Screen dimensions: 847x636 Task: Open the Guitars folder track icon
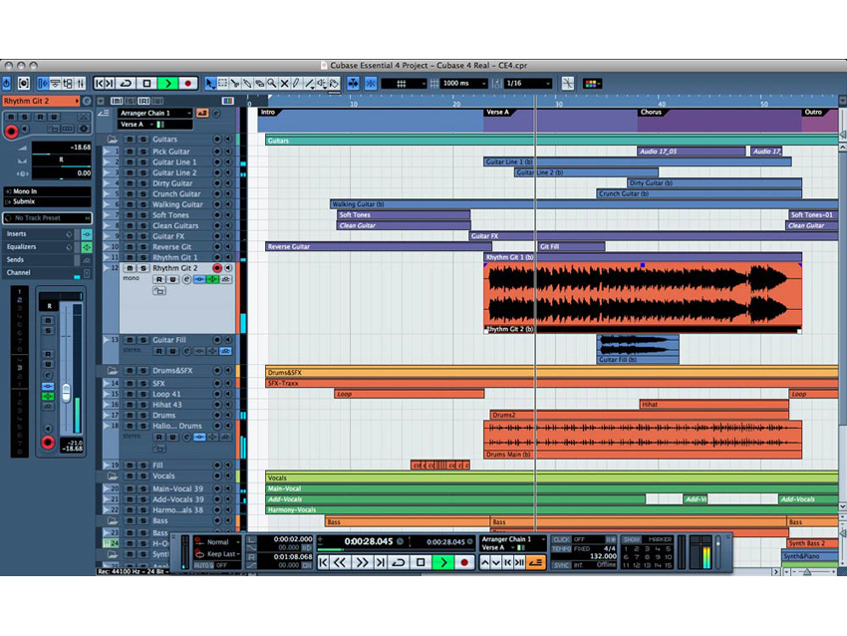click(112, 140)
